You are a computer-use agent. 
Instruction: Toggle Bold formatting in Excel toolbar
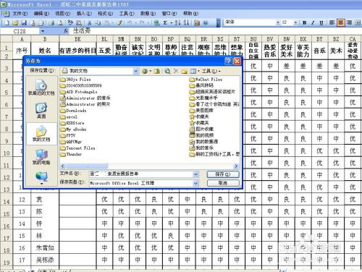305,22
